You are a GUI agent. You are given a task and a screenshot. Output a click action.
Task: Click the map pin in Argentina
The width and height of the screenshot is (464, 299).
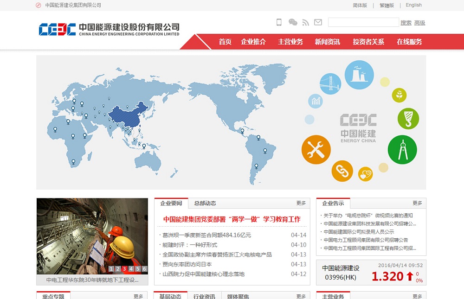pos(256,166)
